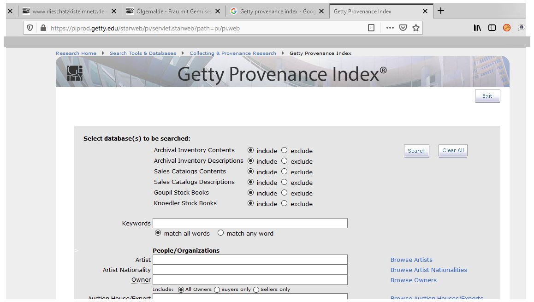The width and height of the screenshot is (534, 302).
Task: Exclude the Knoedler Stock Books database
Action: (284, 203)
